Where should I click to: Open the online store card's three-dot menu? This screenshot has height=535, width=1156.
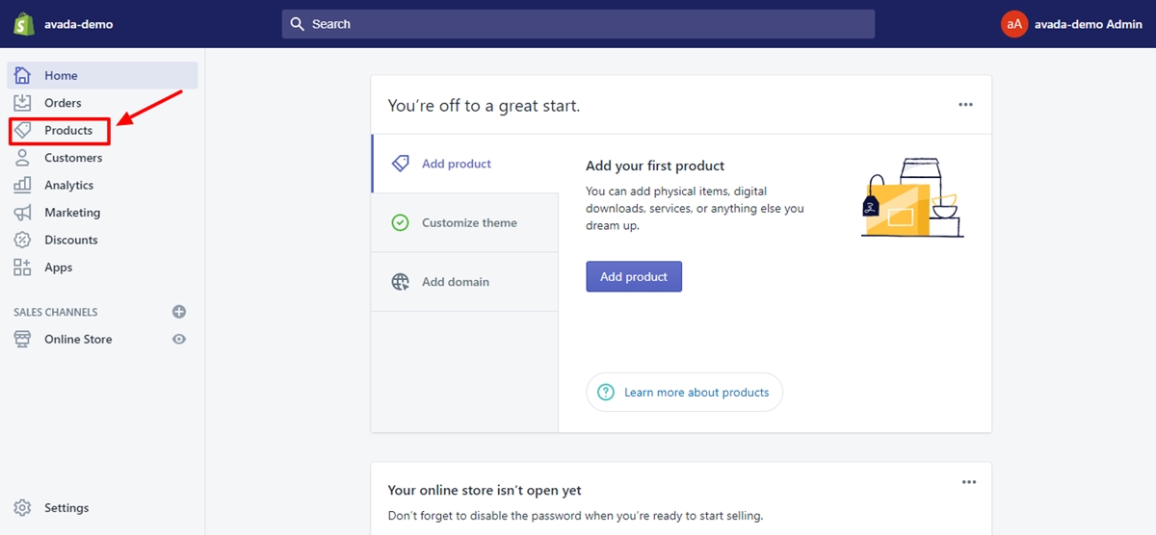(x=969, y=482)
